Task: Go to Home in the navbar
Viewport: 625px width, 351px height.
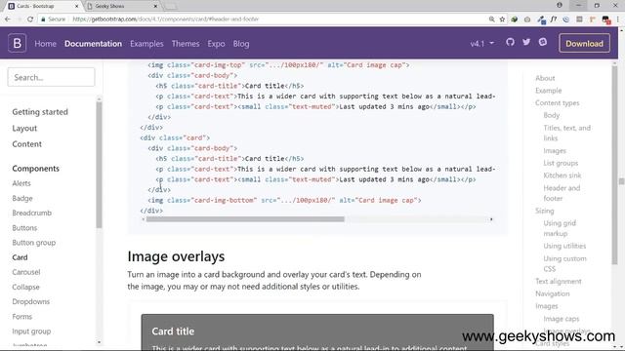Action: 46,44
